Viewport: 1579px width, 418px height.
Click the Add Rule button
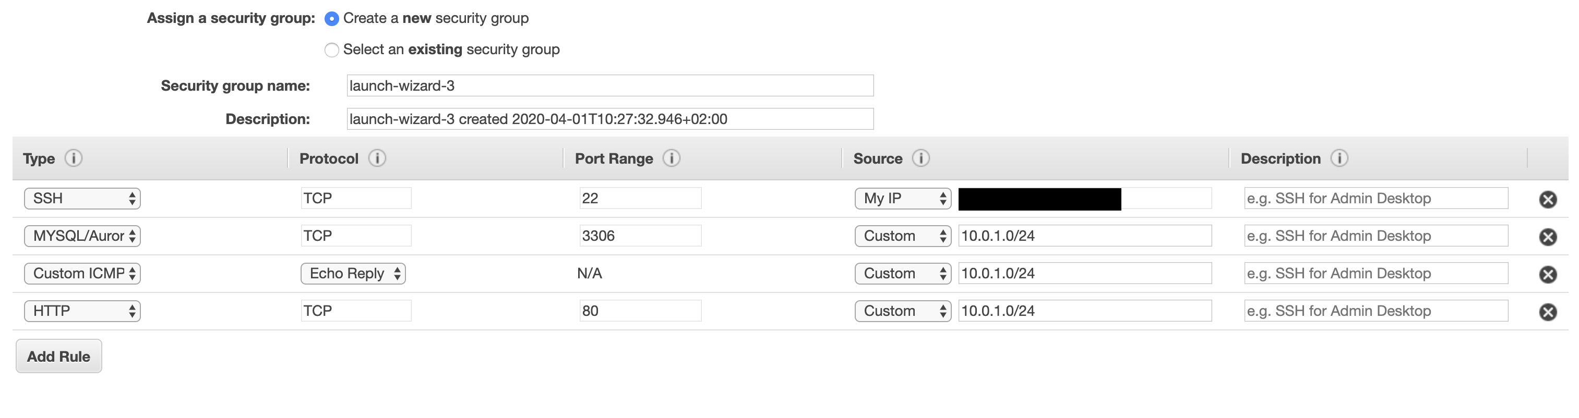click(x=59, y=356)
